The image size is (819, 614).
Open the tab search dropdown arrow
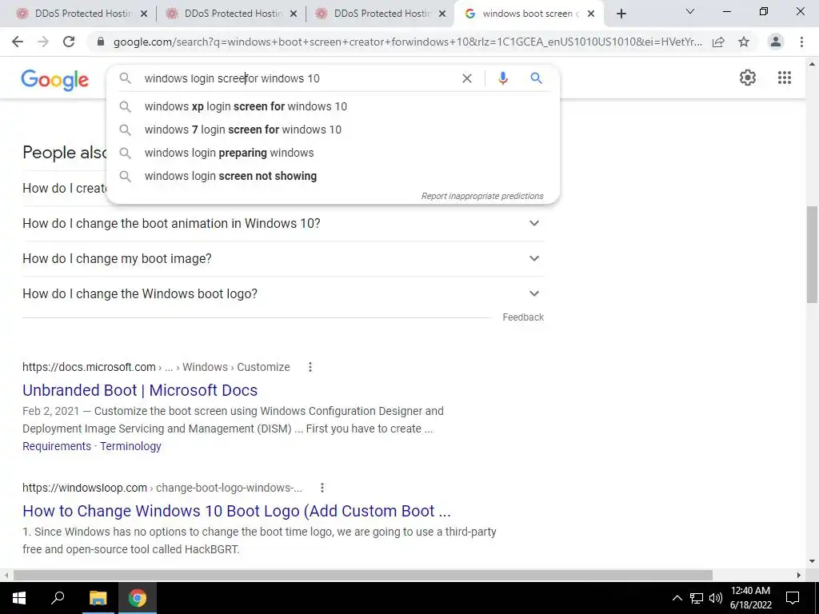(x=690, y=11)
